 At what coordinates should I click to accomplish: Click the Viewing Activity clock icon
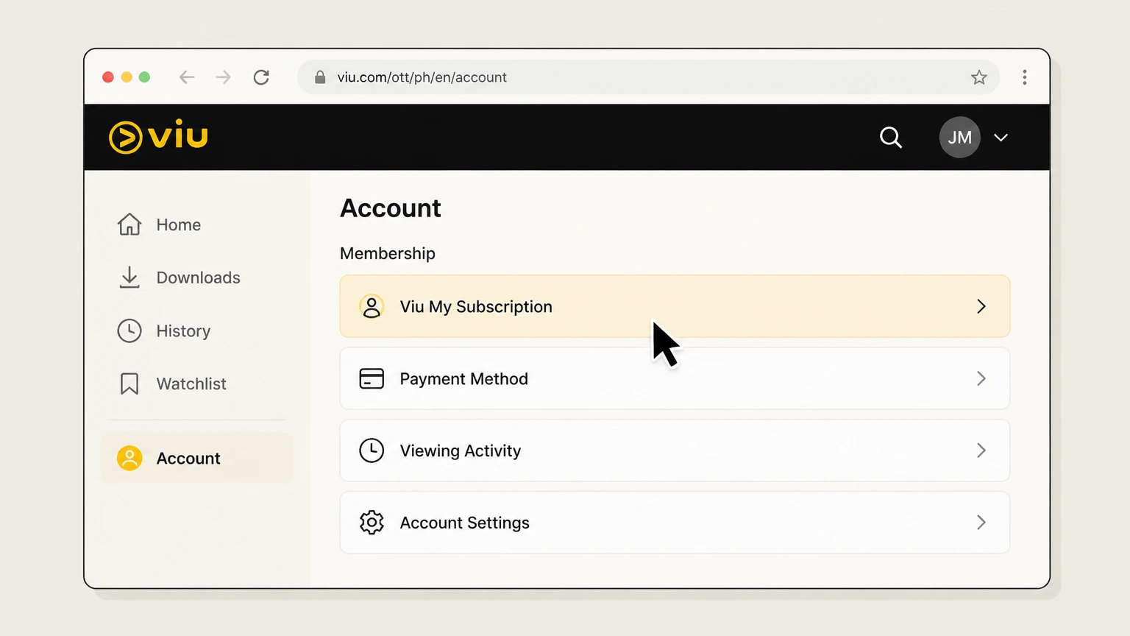point(372,451)
